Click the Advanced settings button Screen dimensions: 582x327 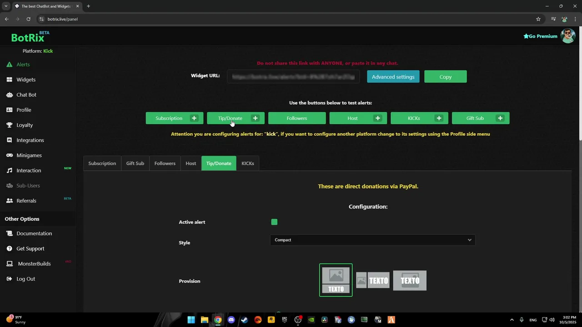[x=393, y=77]
